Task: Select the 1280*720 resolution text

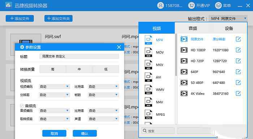Action: tap(220, 61)
